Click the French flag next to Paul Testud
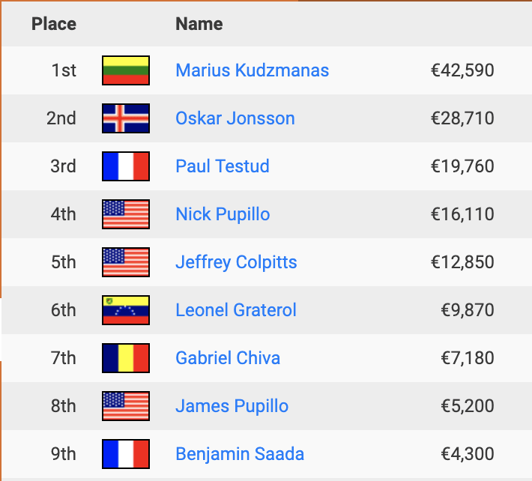The height and width of the screenshot is (481, 532). (126, 166)
